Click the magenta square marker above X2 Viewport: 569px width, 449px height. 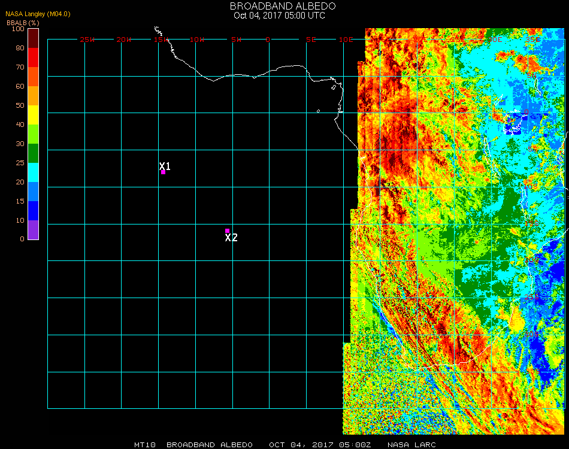227,230
